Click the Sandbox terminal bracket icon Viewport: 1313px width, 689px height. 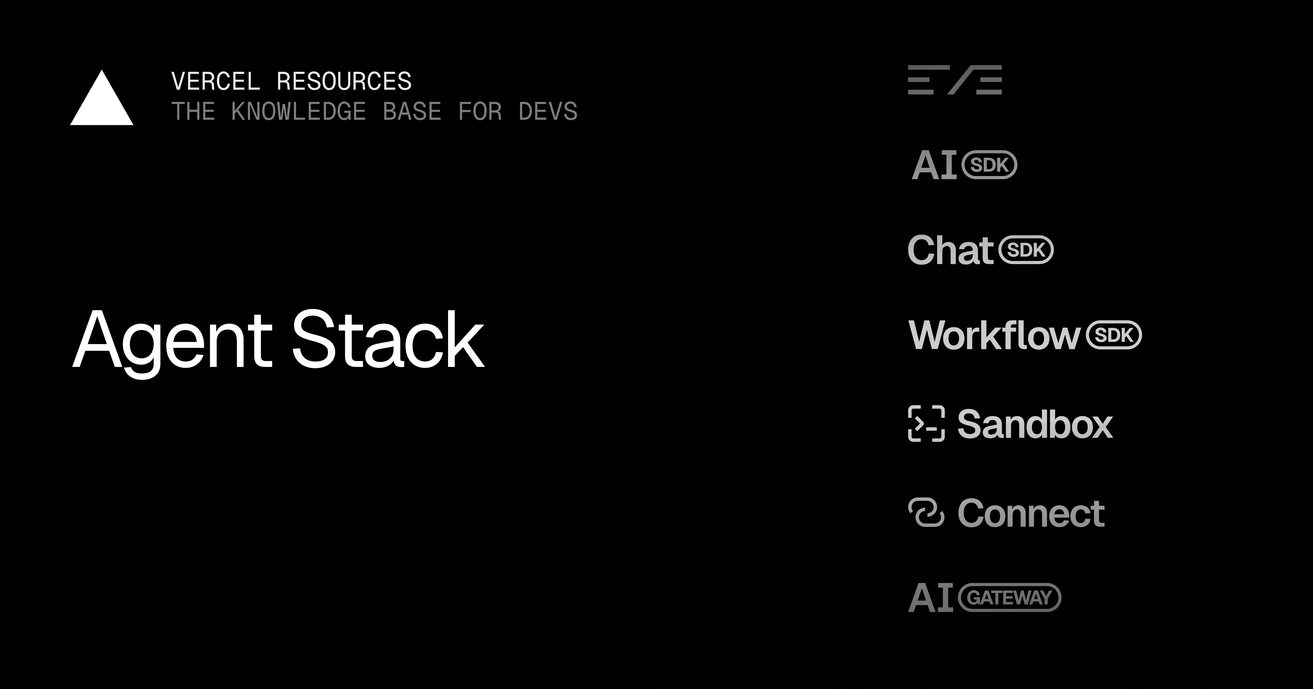[926, 424]
